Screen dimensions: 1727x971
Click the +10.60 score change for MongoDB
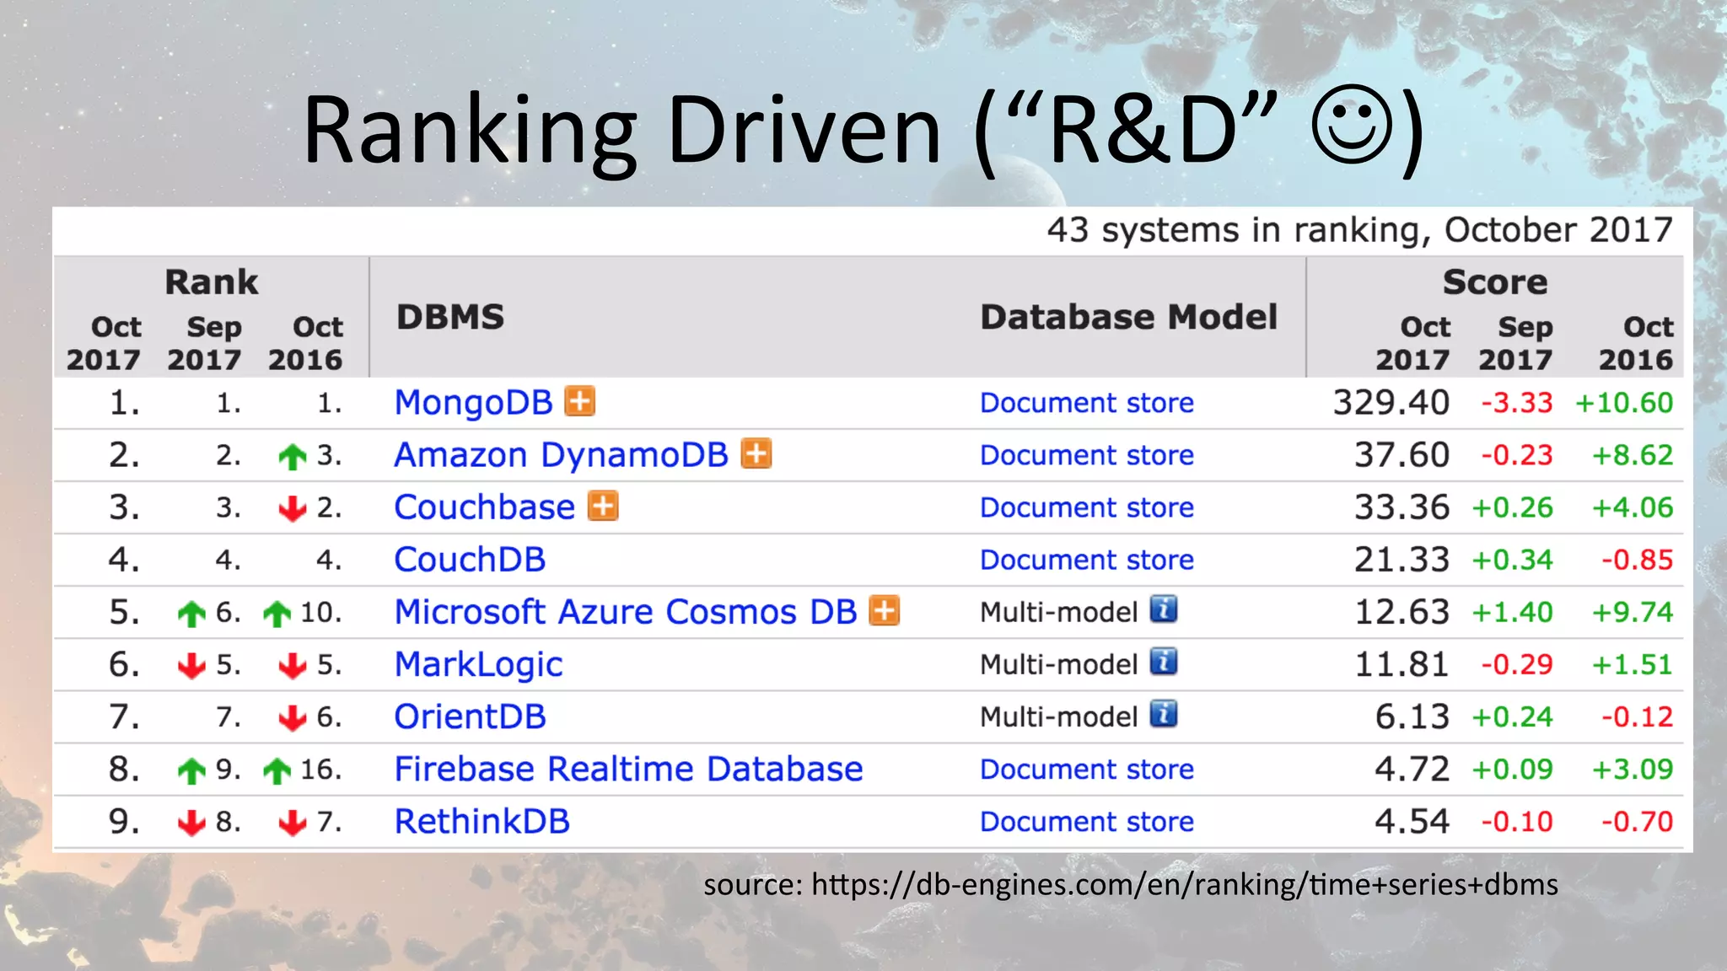[1624, 403]
